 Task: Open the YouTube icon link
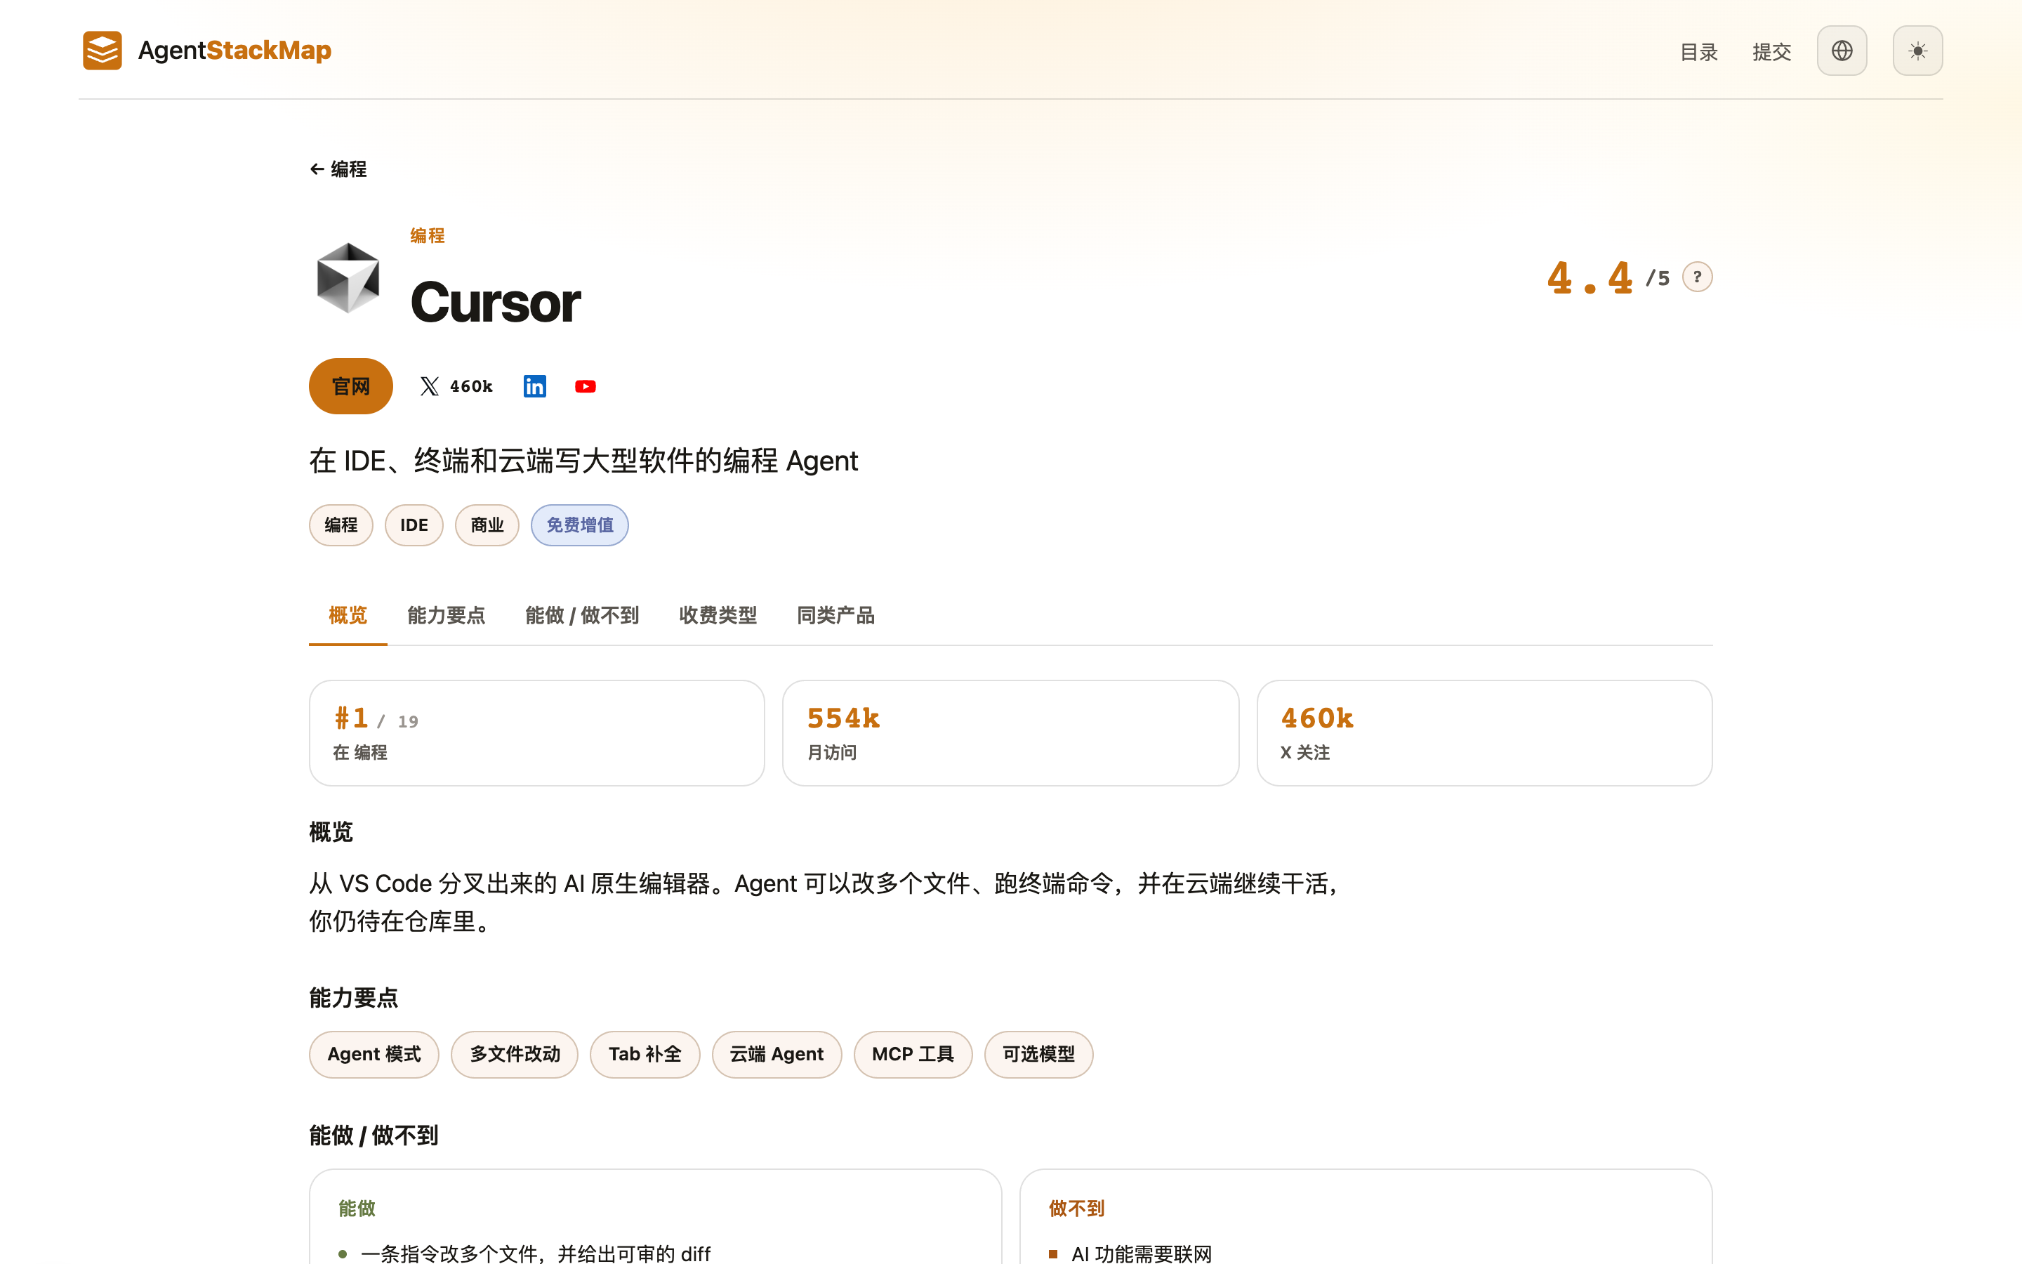pos(586,386)
